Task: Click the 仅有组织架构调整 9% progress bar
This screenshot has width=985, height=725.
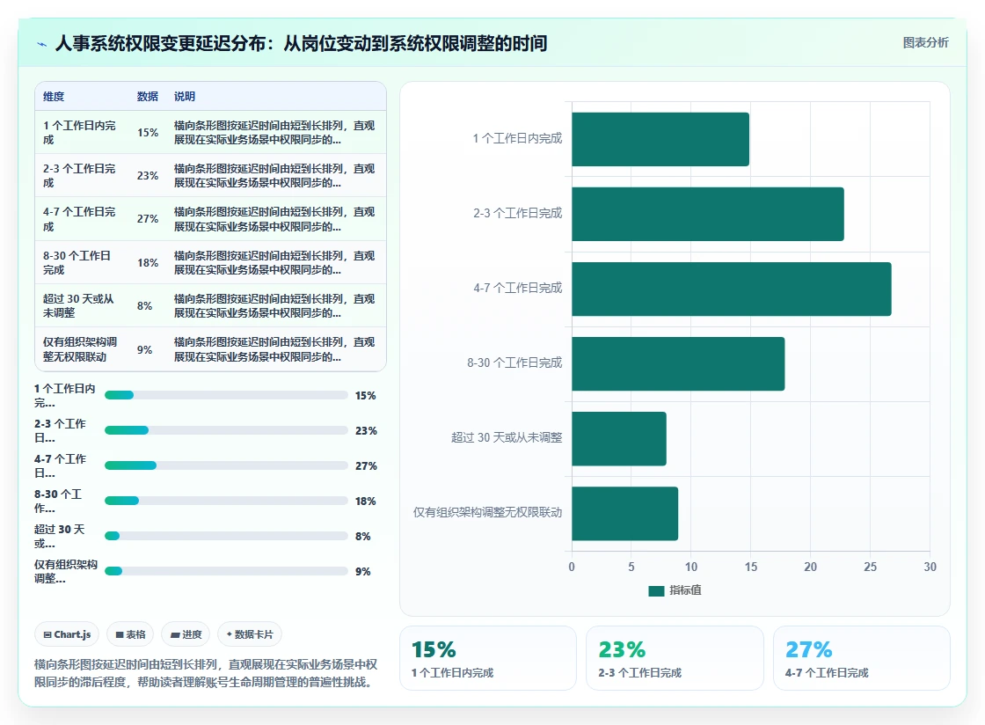Action: click(x=226, y=571)
